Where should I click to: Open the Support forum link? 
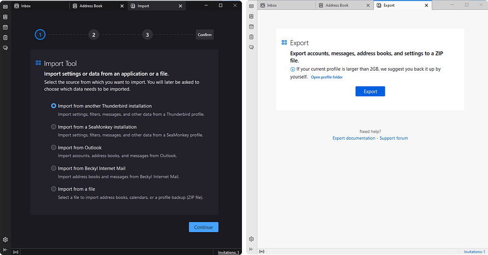click(x=393, y=138)
